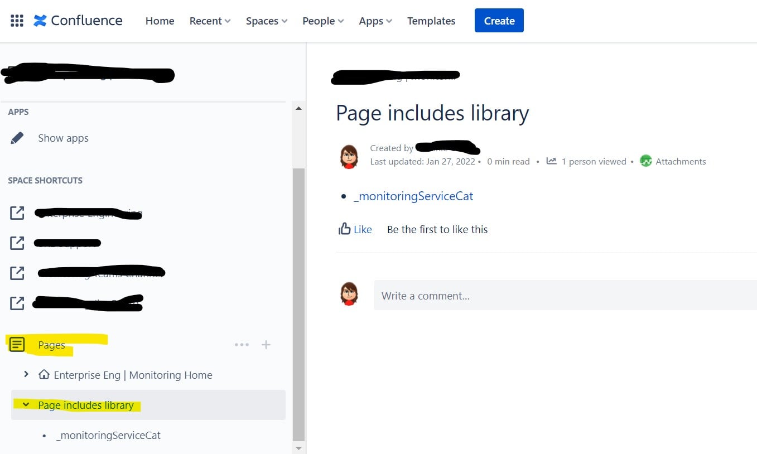Open the three-dots menu beside Pages

pos(242,345)
